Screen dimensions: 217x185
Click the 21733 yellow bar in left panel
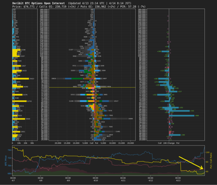coord(20,101)
